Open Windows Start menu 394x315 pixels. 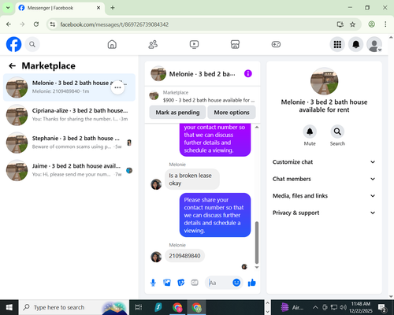pos(9,307)
